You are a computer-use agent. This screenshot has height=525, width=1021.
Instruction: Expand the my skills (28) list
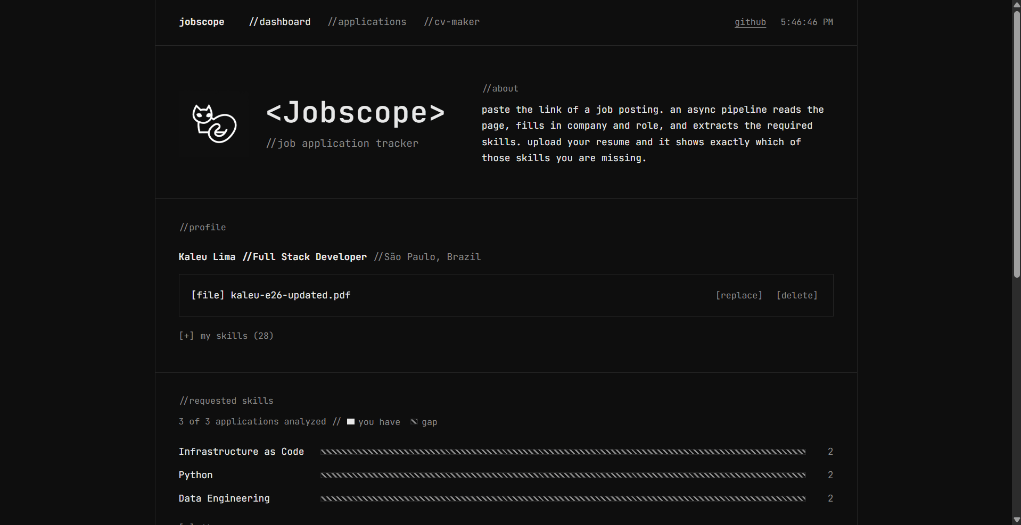point(226,336)
